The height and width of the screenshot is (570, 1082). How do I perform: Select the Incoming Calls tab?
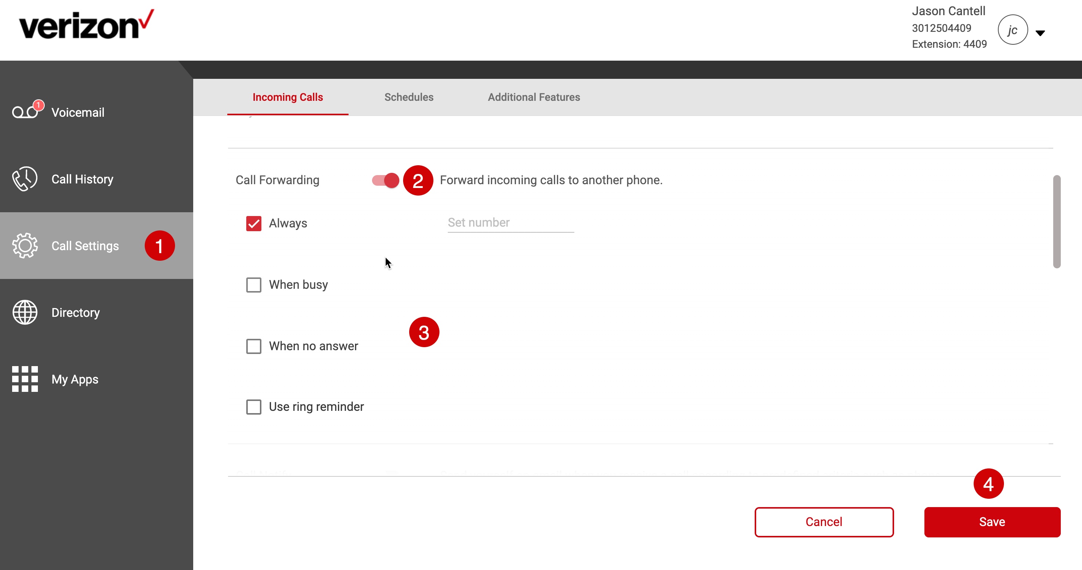[x=288, y=97]
